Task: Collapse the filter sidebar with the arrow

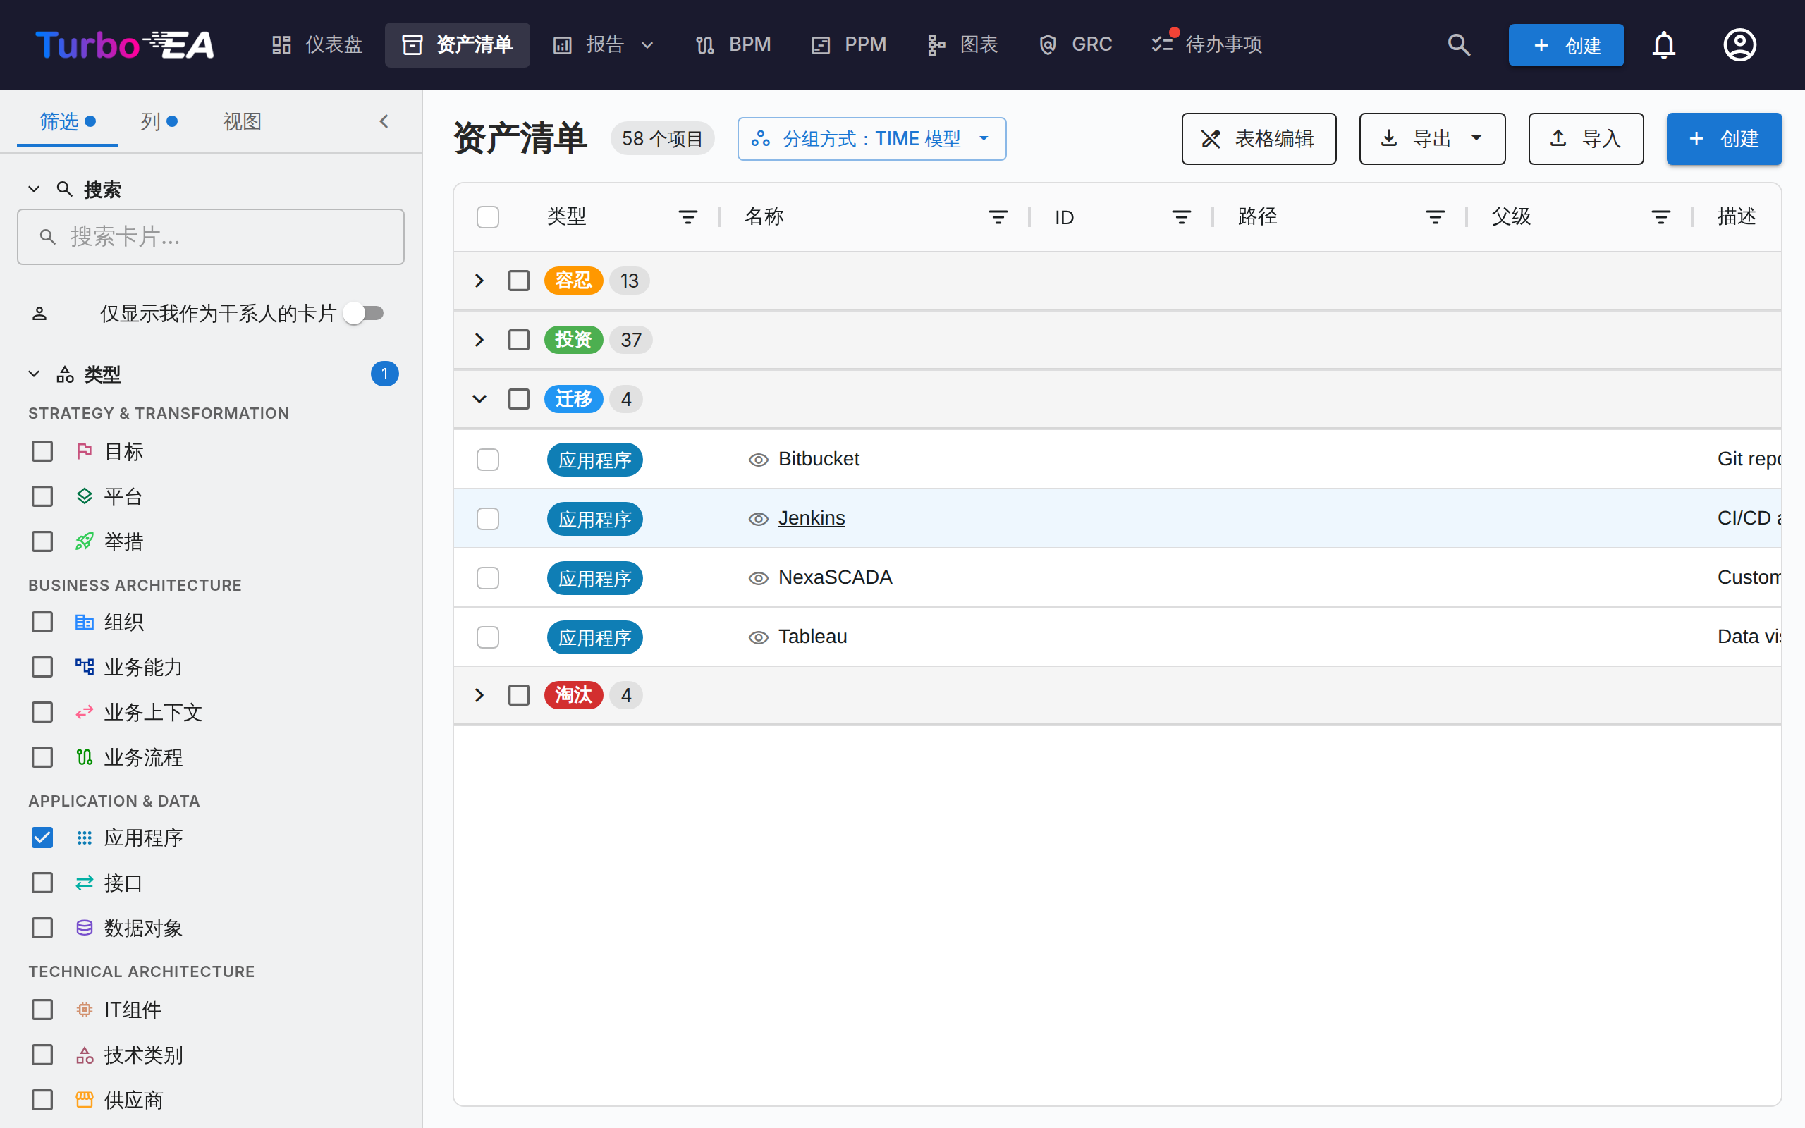Action: [384, 121]
